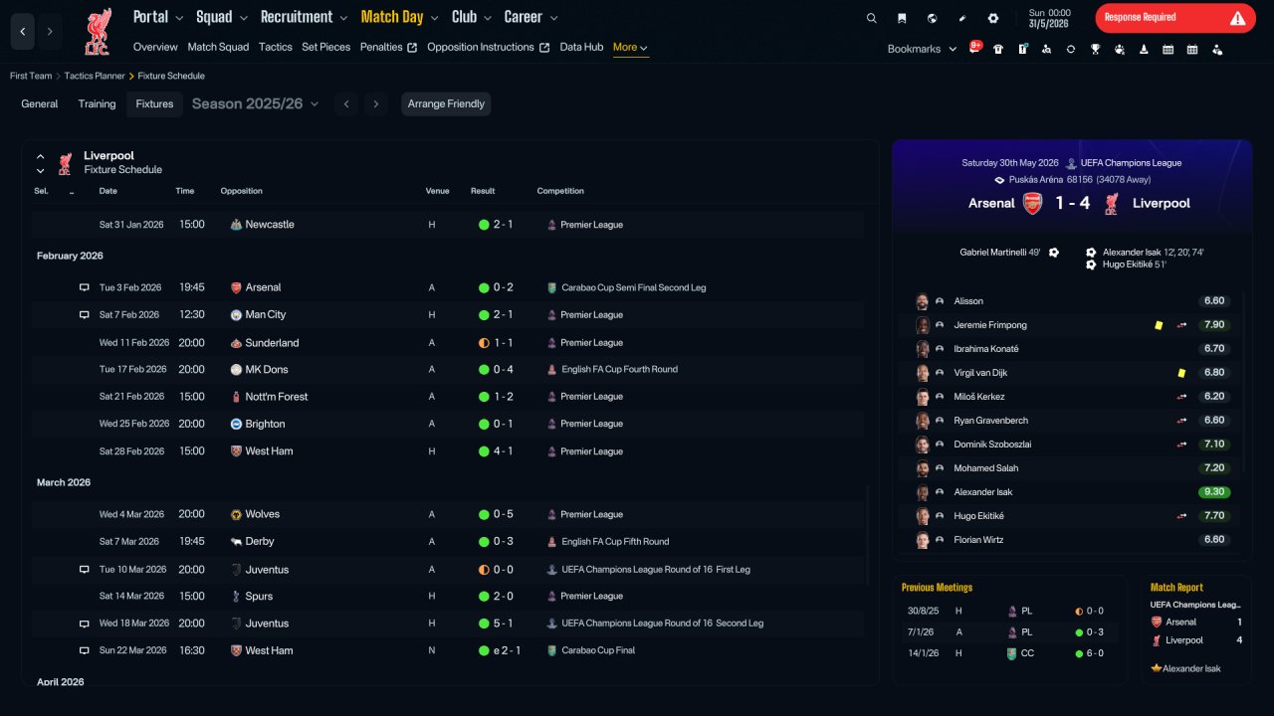This screenshot has height=716, width=1274.
Task: Open the Portal dropdown menu
Action: point(158,17)
